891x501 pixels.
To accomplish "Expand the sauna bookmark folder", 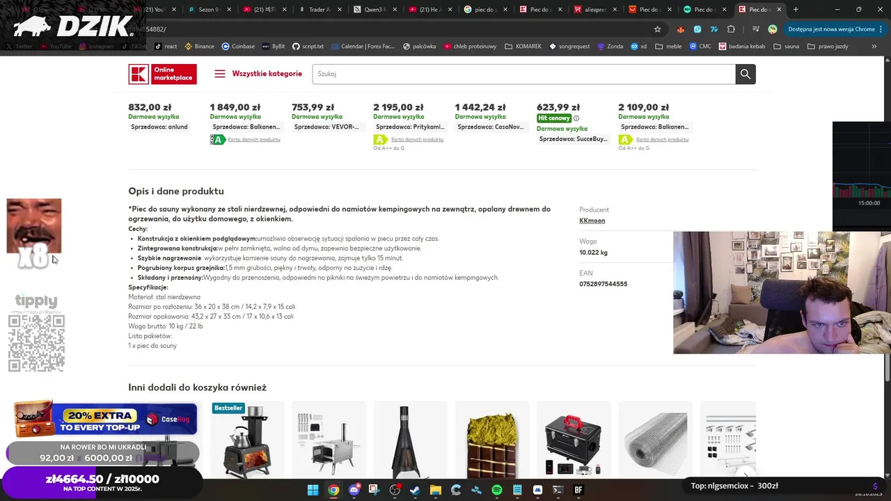I will [x=786, y=47].
